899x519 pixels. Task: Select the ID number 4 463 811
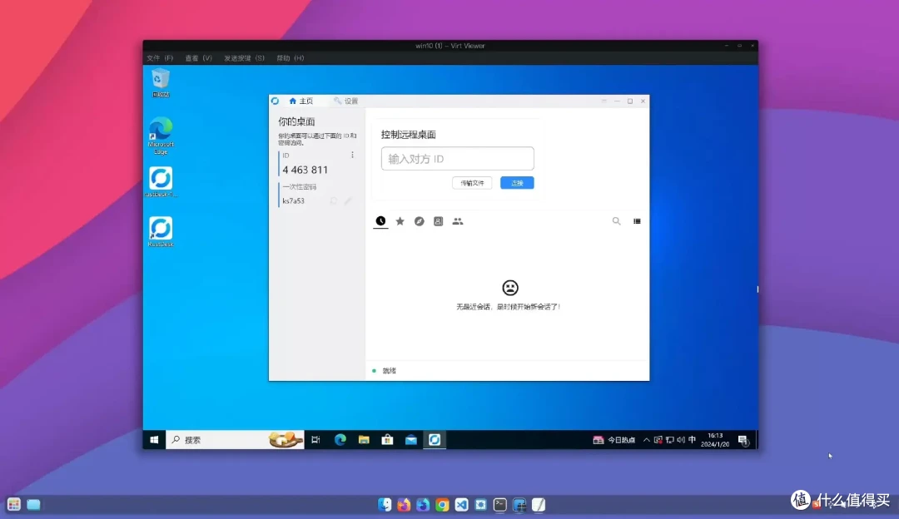coord(305,170)
